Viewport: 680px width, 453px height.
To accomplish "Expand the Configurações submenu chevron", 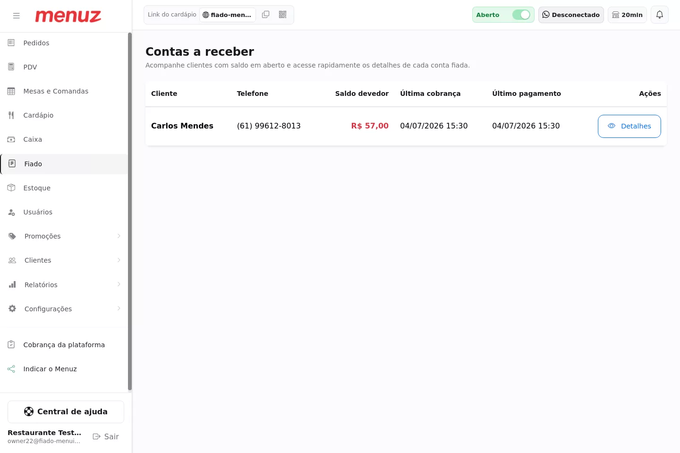I will pyautogui.click(x=119, y=308).
